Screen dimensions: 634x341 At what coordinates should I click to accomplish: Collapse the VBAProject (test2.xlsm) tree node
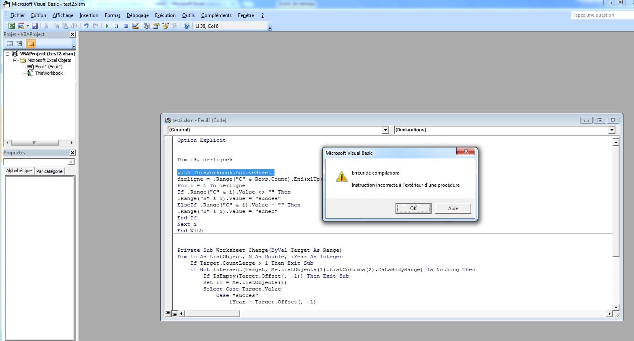pyautogui.click(x=7, y=54)
